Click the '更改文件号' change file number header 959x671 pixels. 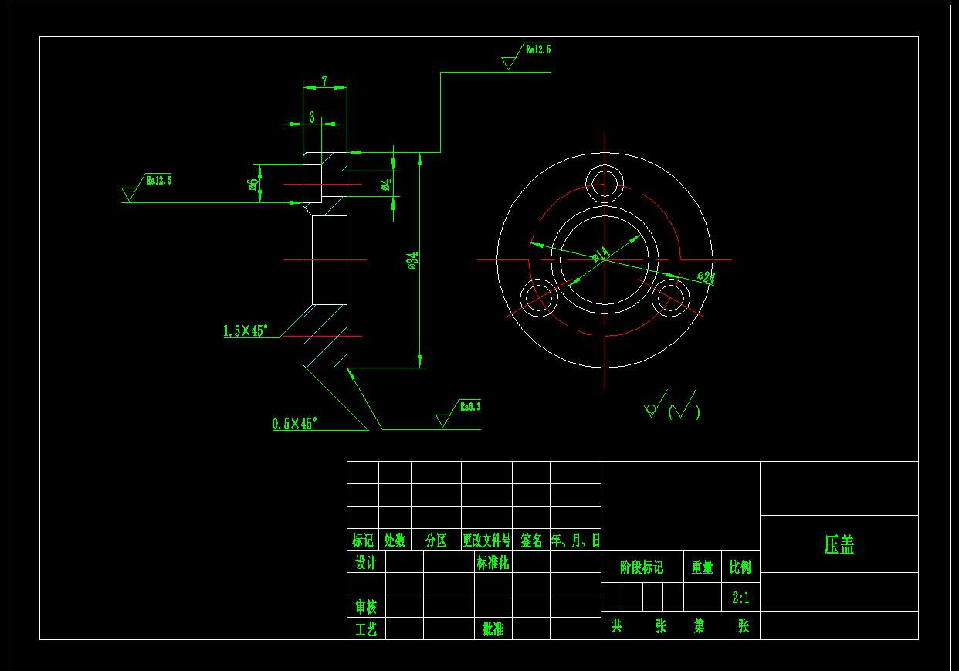click(x=486, y=540)
